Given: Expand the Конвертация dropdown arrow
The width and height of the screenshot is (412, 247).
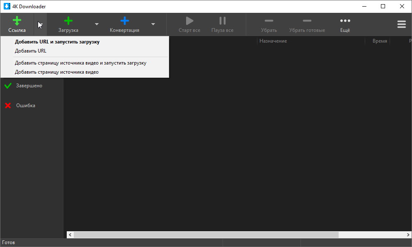Looking at the screenshot, I should point(153,24).
